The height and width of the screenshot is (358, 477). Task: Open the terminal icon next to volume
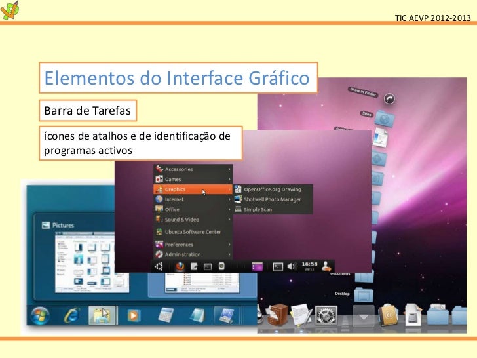click(x=277, y=267)
